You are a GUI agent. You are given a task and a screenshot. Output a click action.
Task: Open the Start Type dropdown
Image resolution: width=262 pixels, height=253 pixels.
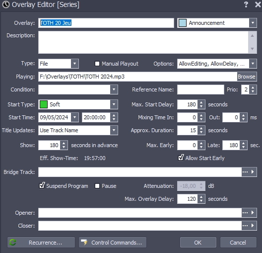pos(114,104)
